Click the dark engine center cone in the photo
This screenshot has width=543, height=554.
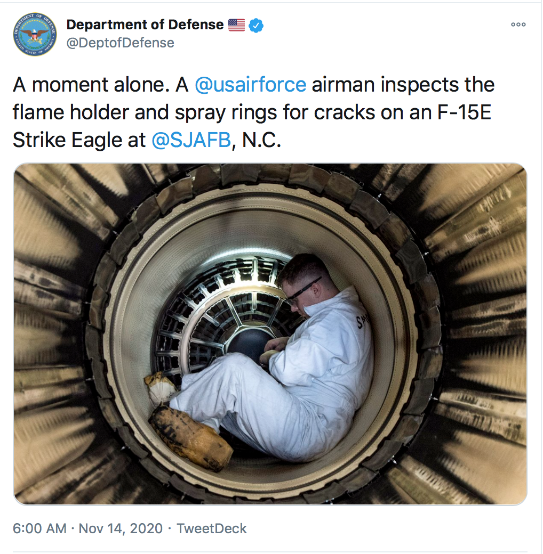[249, 345]
